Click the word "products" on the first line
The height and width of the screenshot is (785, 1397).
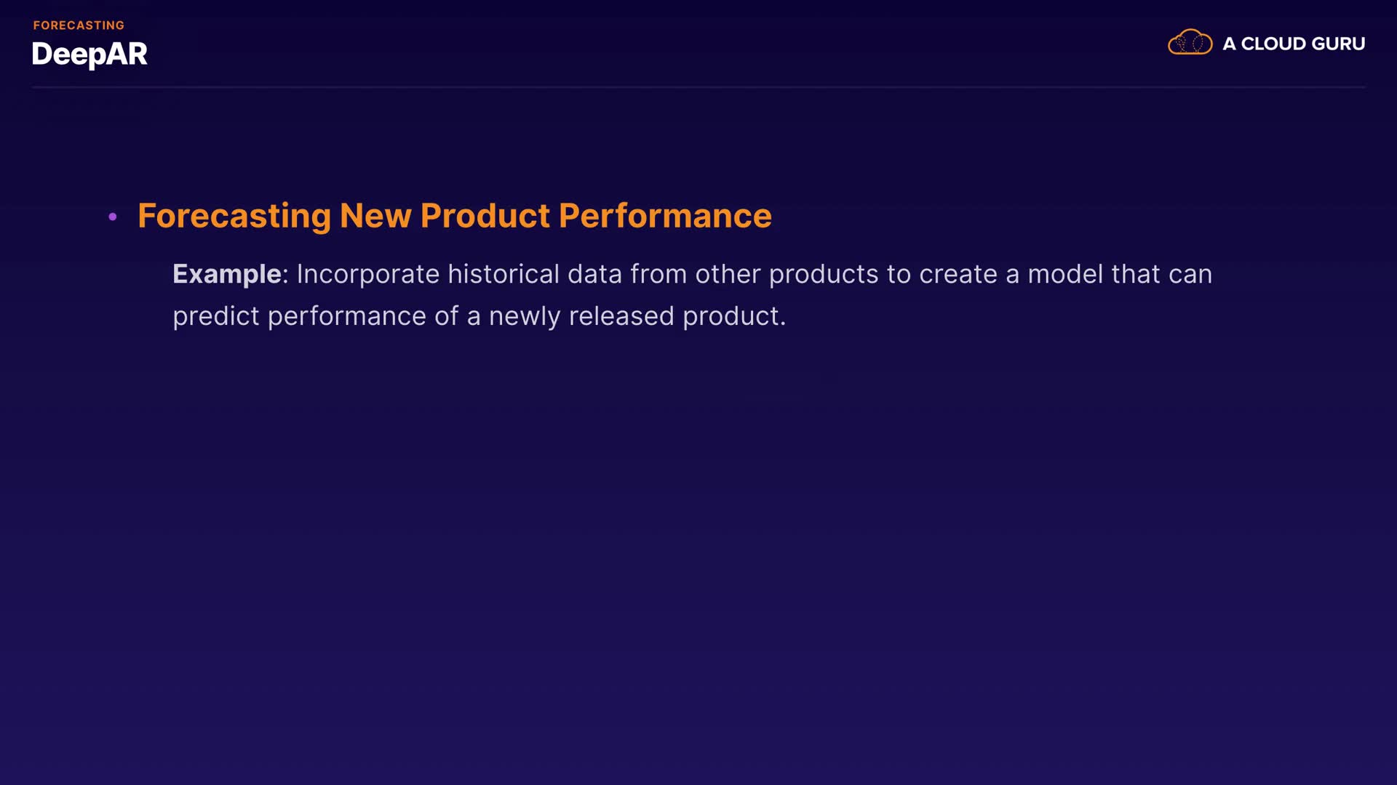click(x=824, y=274)
